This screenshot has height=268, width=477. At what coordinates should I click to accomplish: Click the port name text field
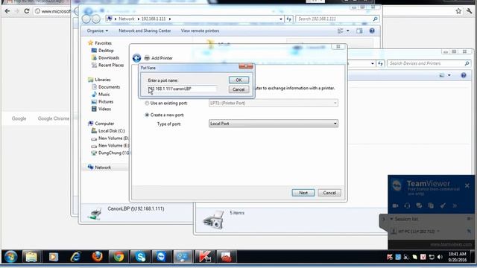point(182,89)
